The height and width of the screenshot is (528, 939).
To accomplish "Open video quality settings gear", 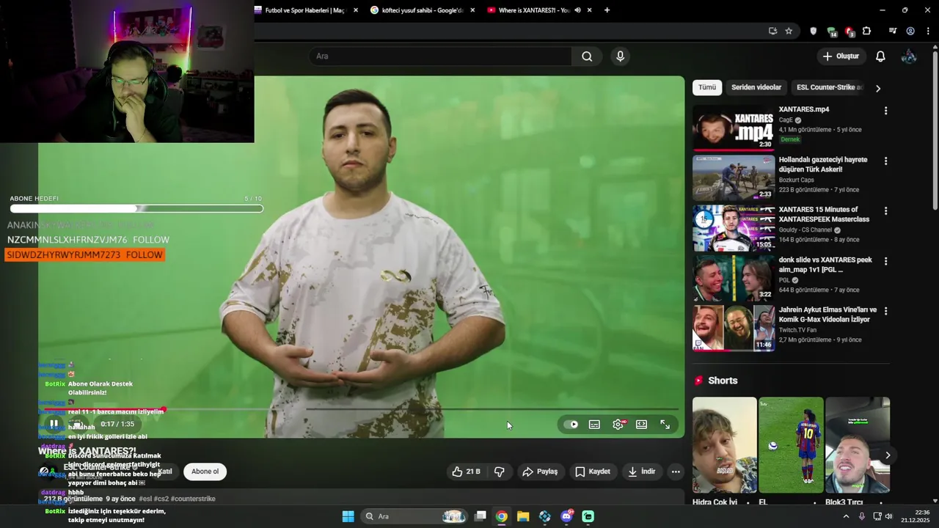I will (618, 425).
